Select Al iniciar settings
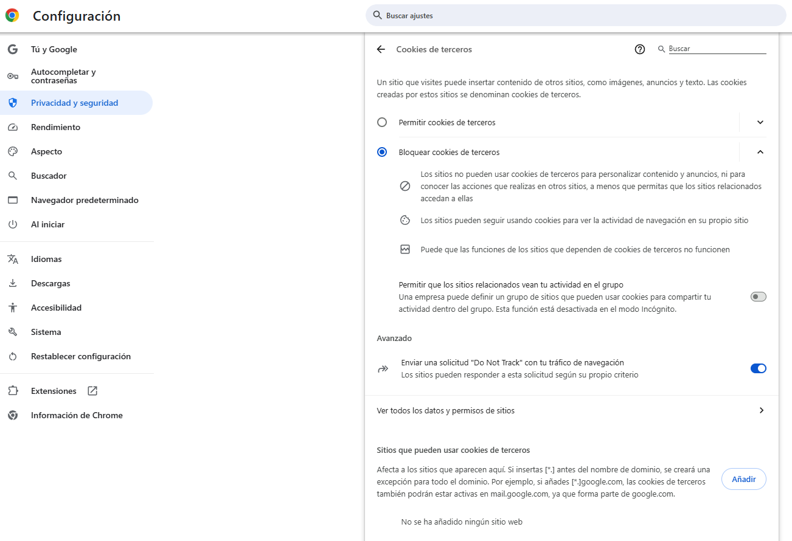Viewport: 792px width, 541px height. click(46, 224)
